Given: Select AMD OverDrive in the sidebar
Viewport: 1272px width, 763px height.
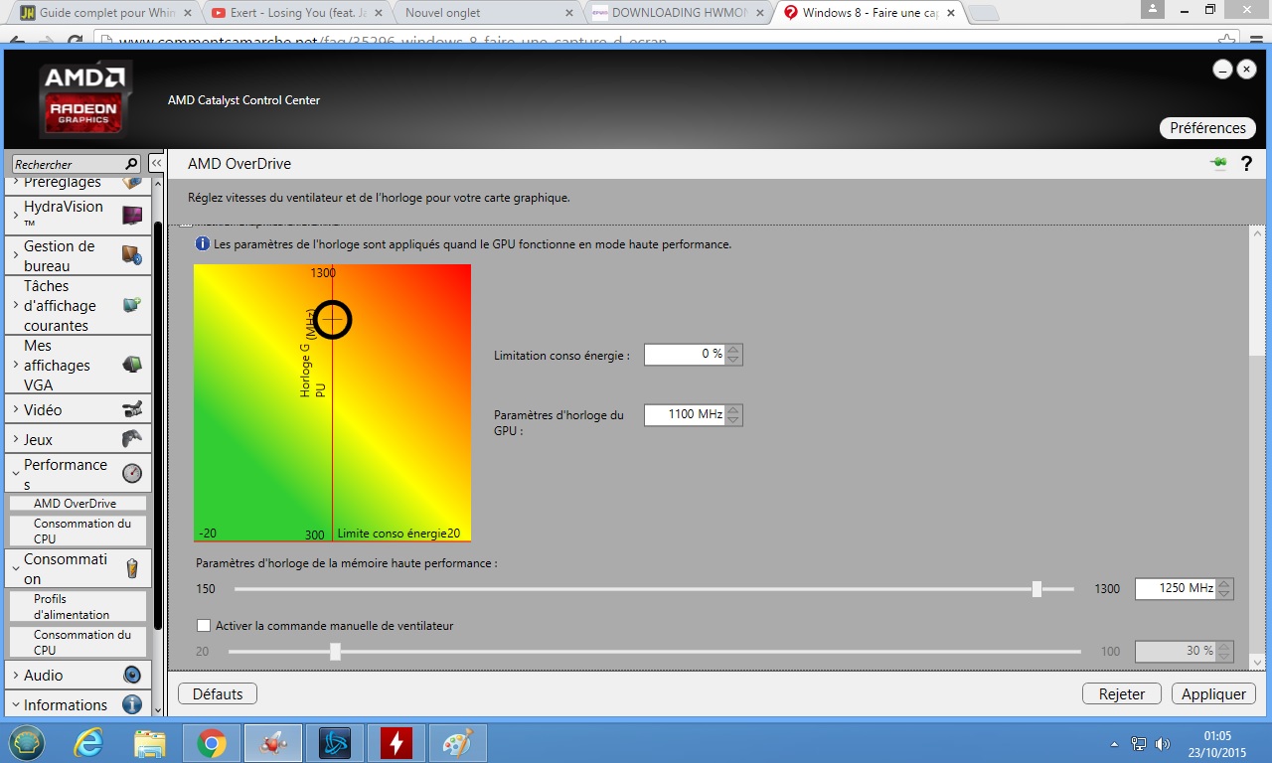Looking at the screenshot, I should pyautogui.click(x=77, y=504).
